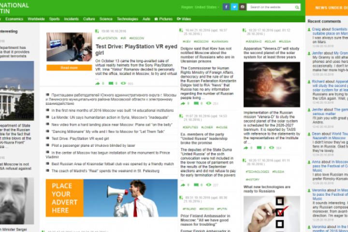Open 'Best Russian Area of Krasnodar' list item
Viewport: 348px width, 232px height.
(x=113, y=164)
